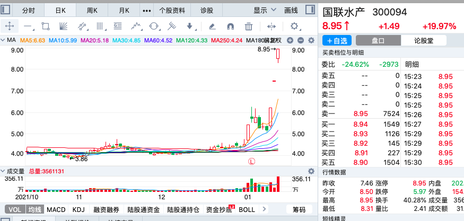The image size is (464, 221).
Task: Click the MA10:5.99 label
Action: (63, 40)
